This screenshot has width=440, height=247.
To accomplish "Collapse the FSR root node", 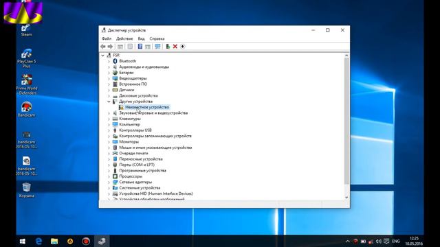I will [103, 56].
